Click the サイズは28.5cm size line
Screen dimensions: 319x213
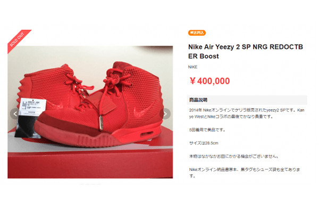(x=204, y=143)
